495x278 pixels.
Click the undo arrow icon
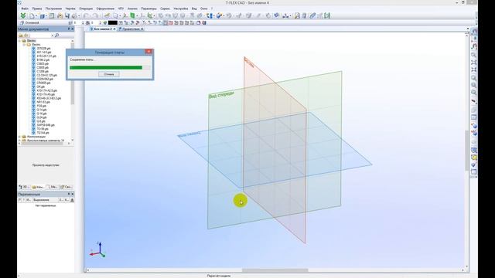click(87, 15)
